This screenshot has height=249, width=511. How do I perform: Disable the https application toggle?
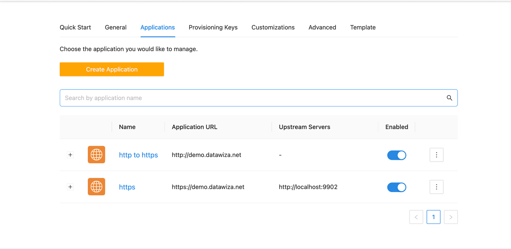(397, 187)
